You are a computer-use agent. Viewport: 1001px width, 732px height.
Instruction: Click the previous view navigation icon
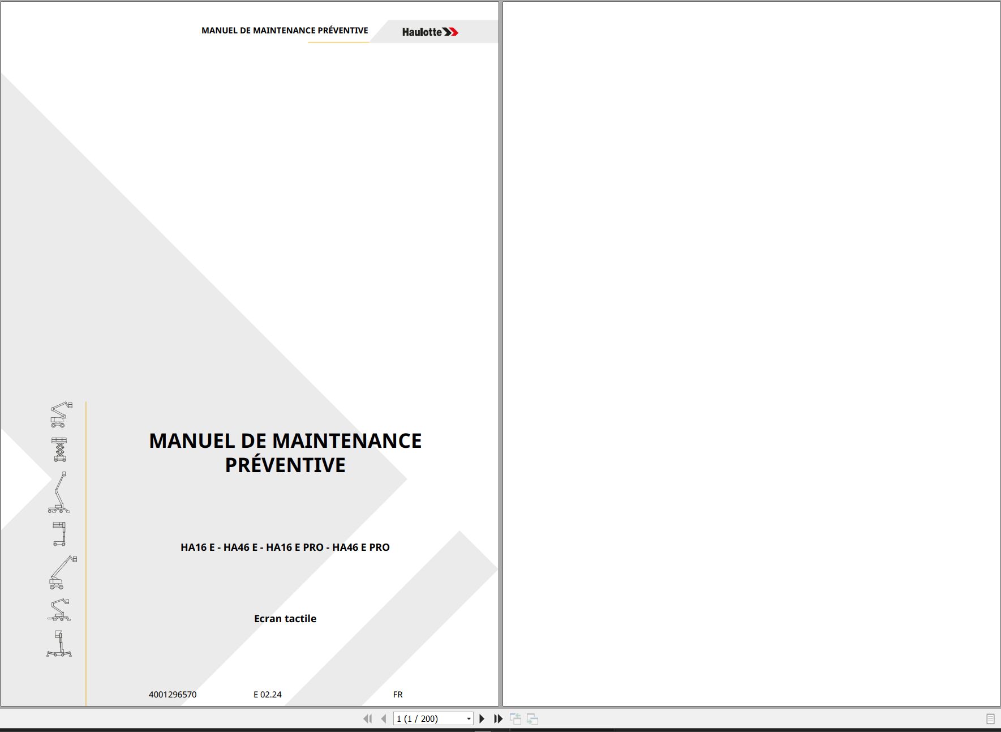point(515,719)
